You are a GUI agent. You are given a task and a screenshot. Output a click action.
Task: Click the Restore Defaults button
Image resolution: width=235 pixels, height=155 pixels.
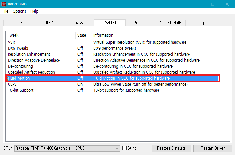(x=171, y=148)
